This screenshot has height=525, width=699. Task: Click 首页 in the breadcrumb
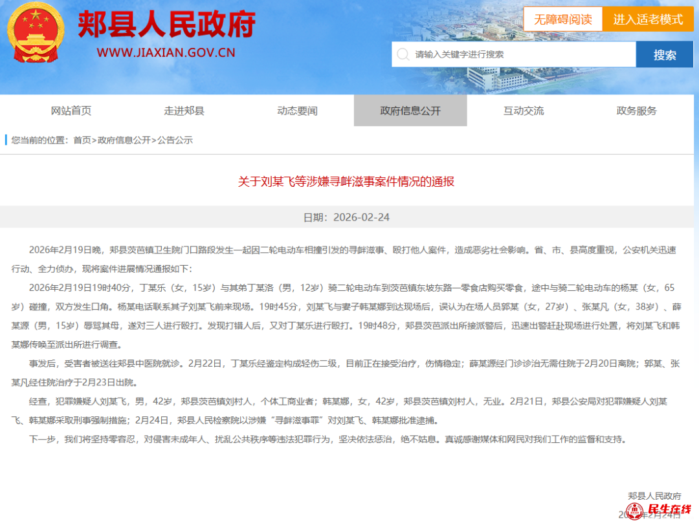coord(82,140)
